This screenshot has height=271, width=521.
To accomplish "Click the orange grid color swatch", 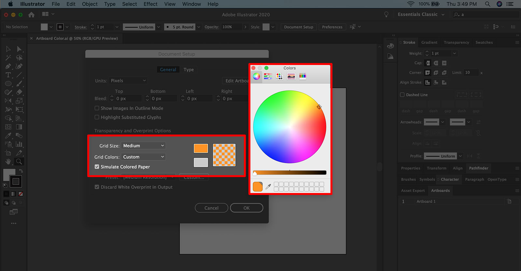I will [201, 148].
